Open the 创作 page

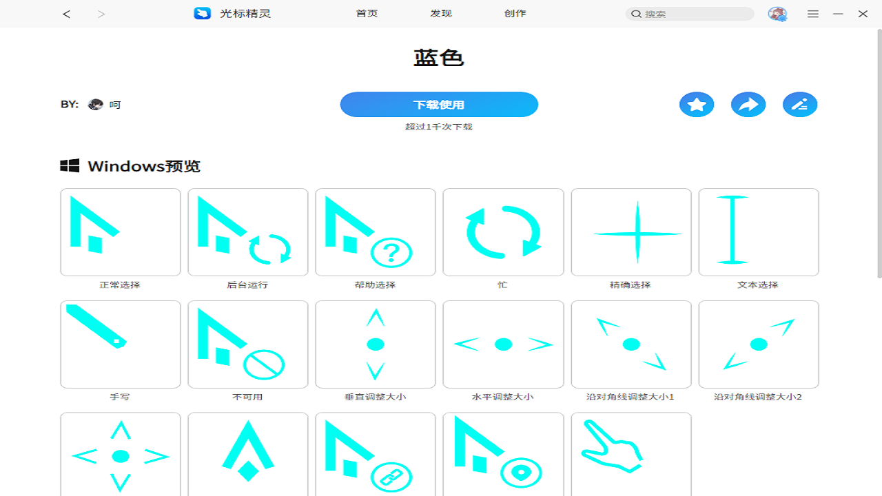tap(515, 13)
